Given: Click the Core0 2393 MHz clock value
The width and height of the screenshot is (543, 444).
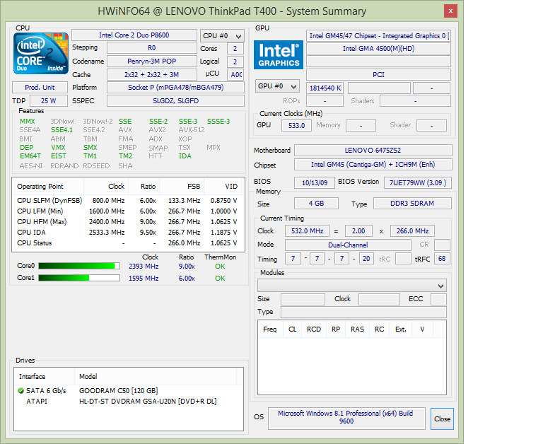Looking at the screenshot, I should [x=144, y=267].
